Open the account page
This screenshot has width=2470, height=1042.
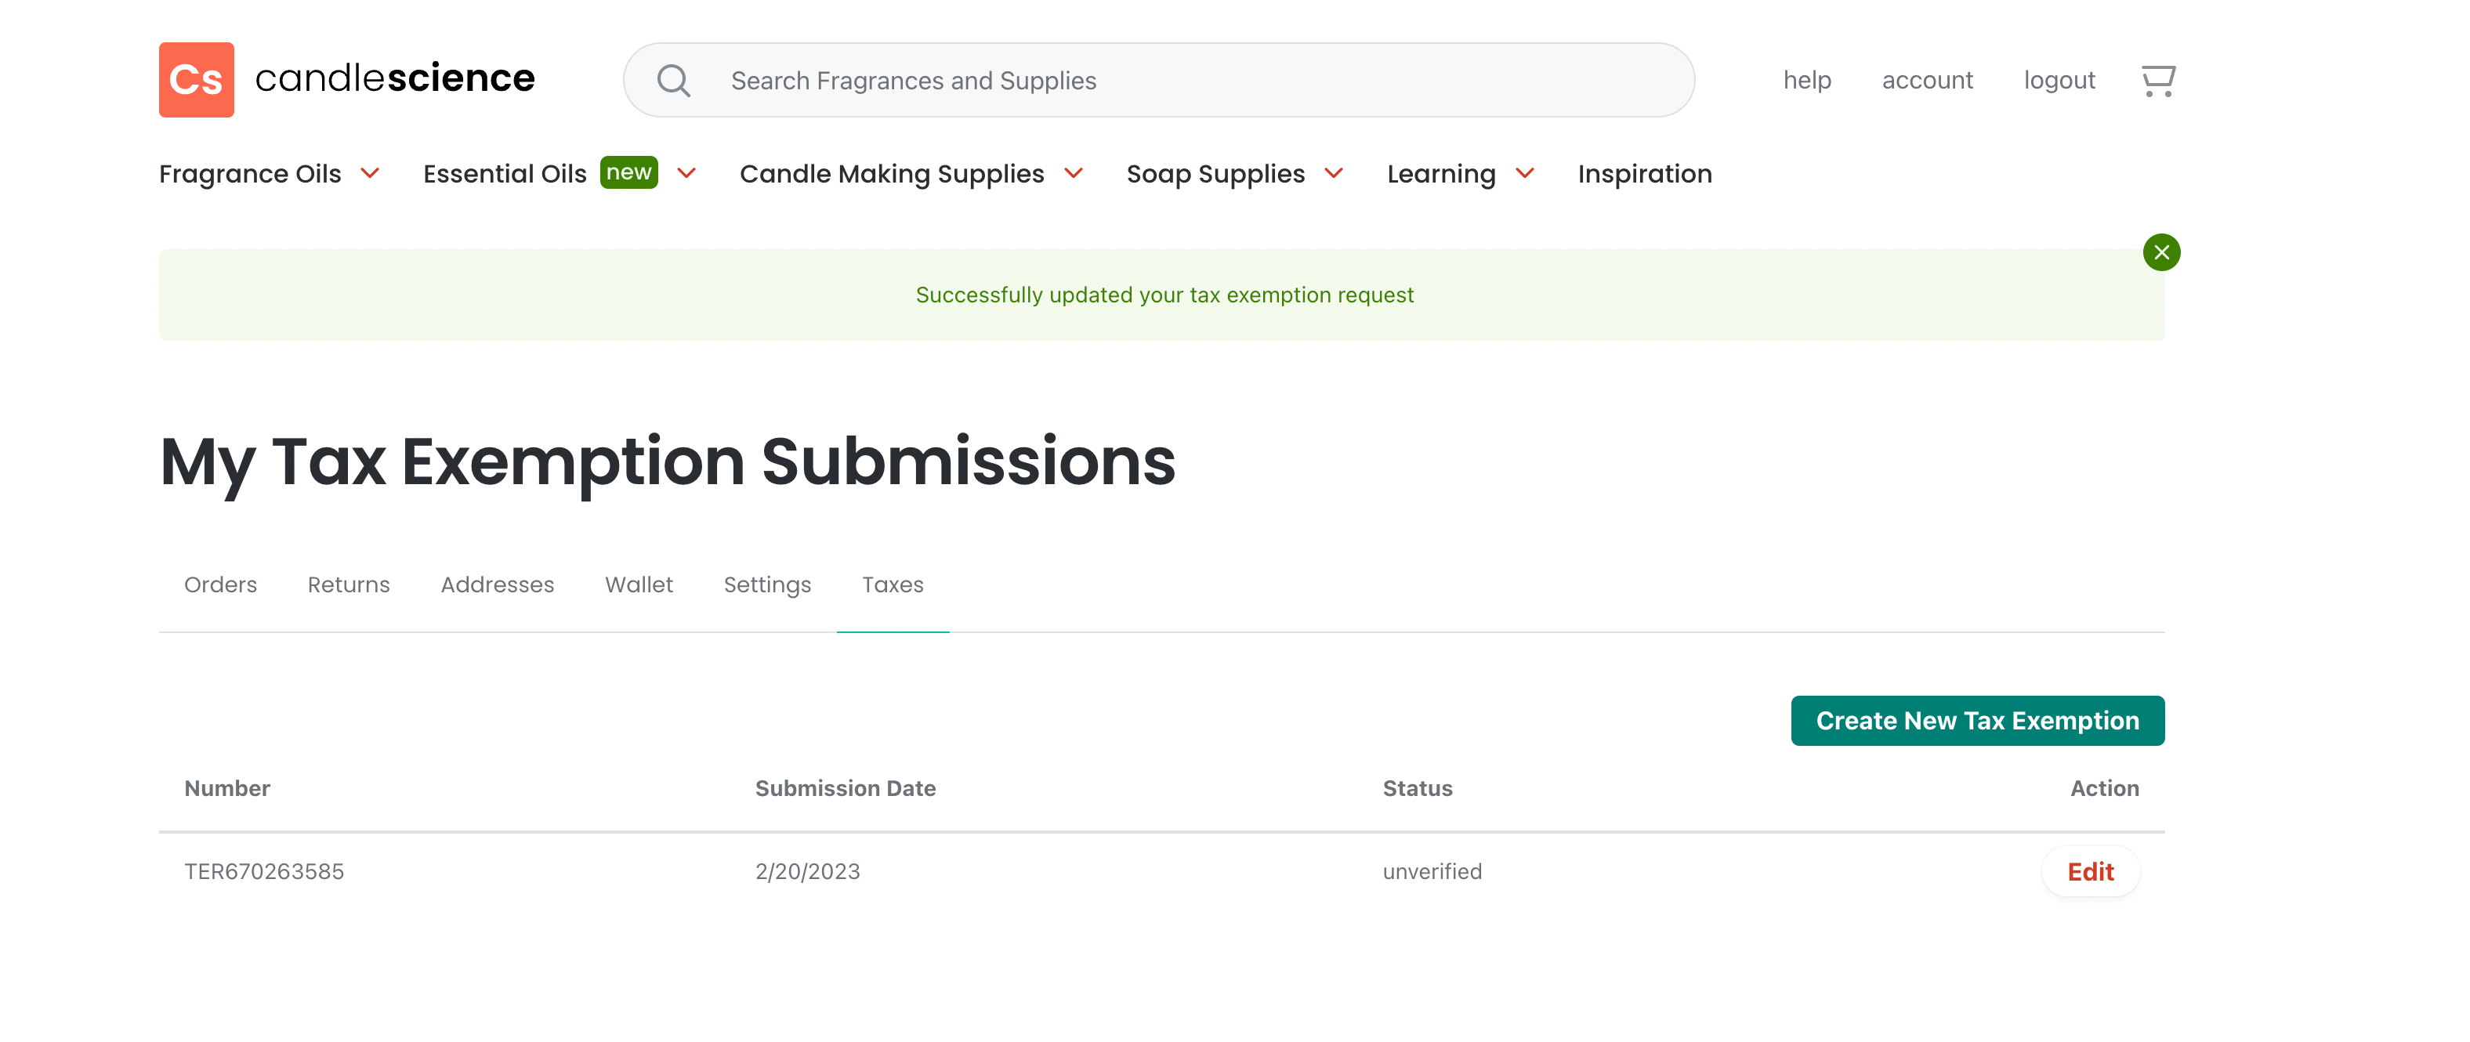click(x=1927, y=80)
